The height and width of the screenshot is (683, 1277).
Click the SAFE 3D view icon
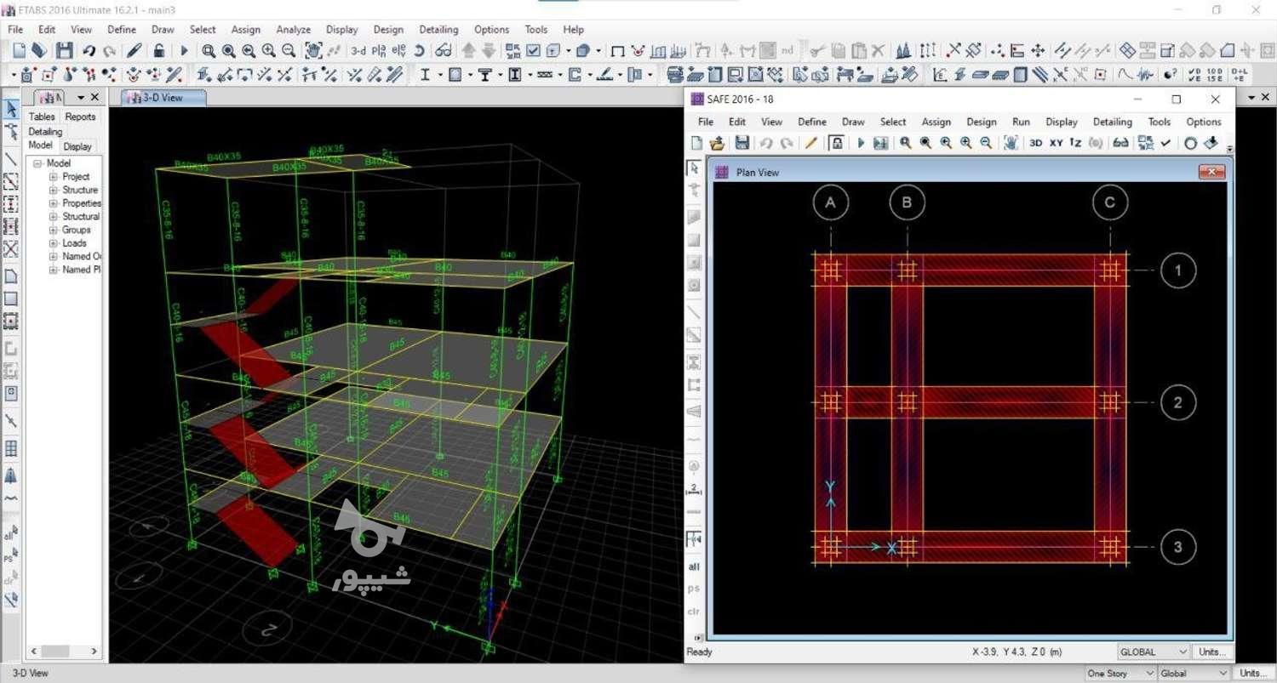click(1035, 143)
